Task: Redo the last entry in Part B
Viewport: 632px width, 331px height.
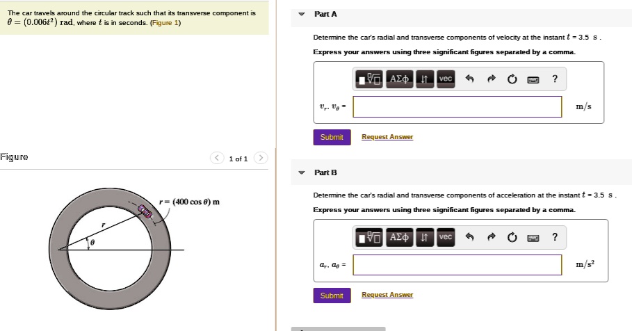Action: click(492, 238)
